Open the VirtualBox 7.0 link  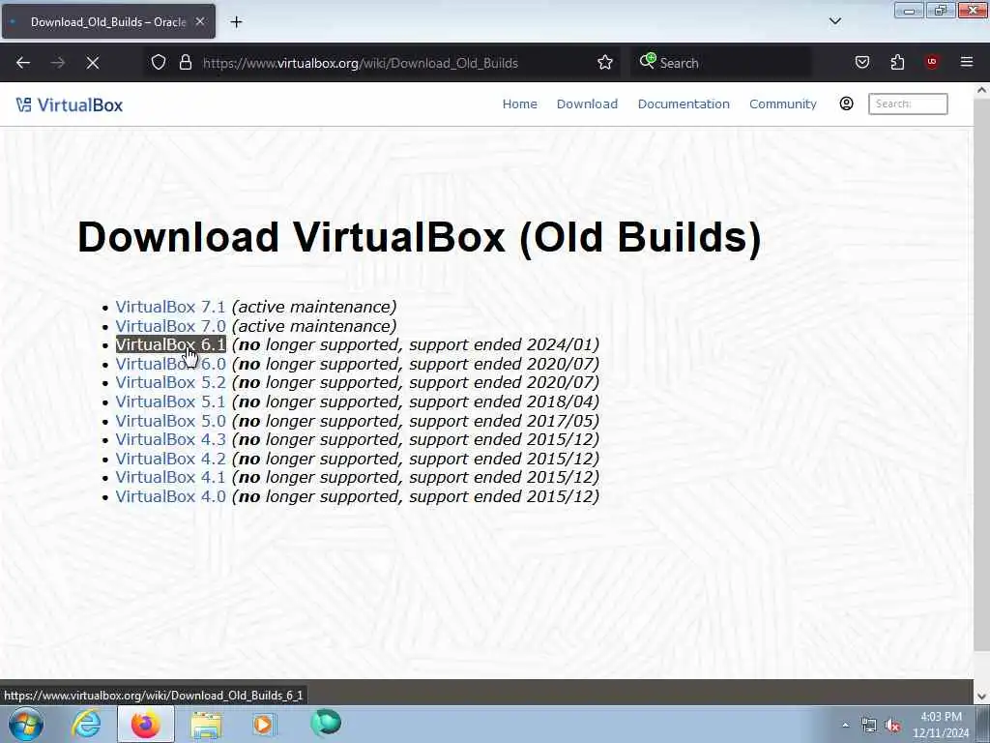(x=170, y=326)
